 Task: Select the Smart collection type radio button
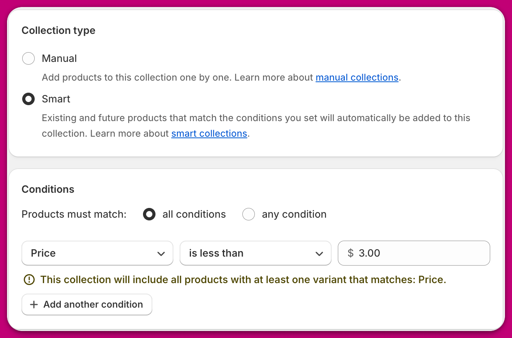pyautogui.click(x=28, y=99)
